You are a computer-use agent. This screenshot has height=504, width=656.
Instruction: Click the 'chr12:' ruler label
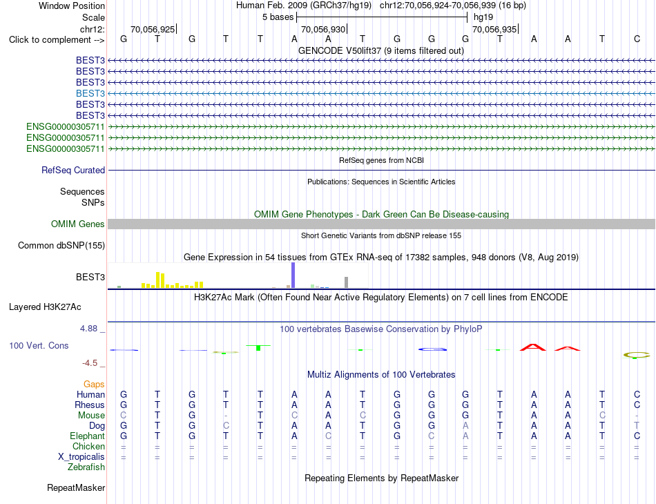93,29
